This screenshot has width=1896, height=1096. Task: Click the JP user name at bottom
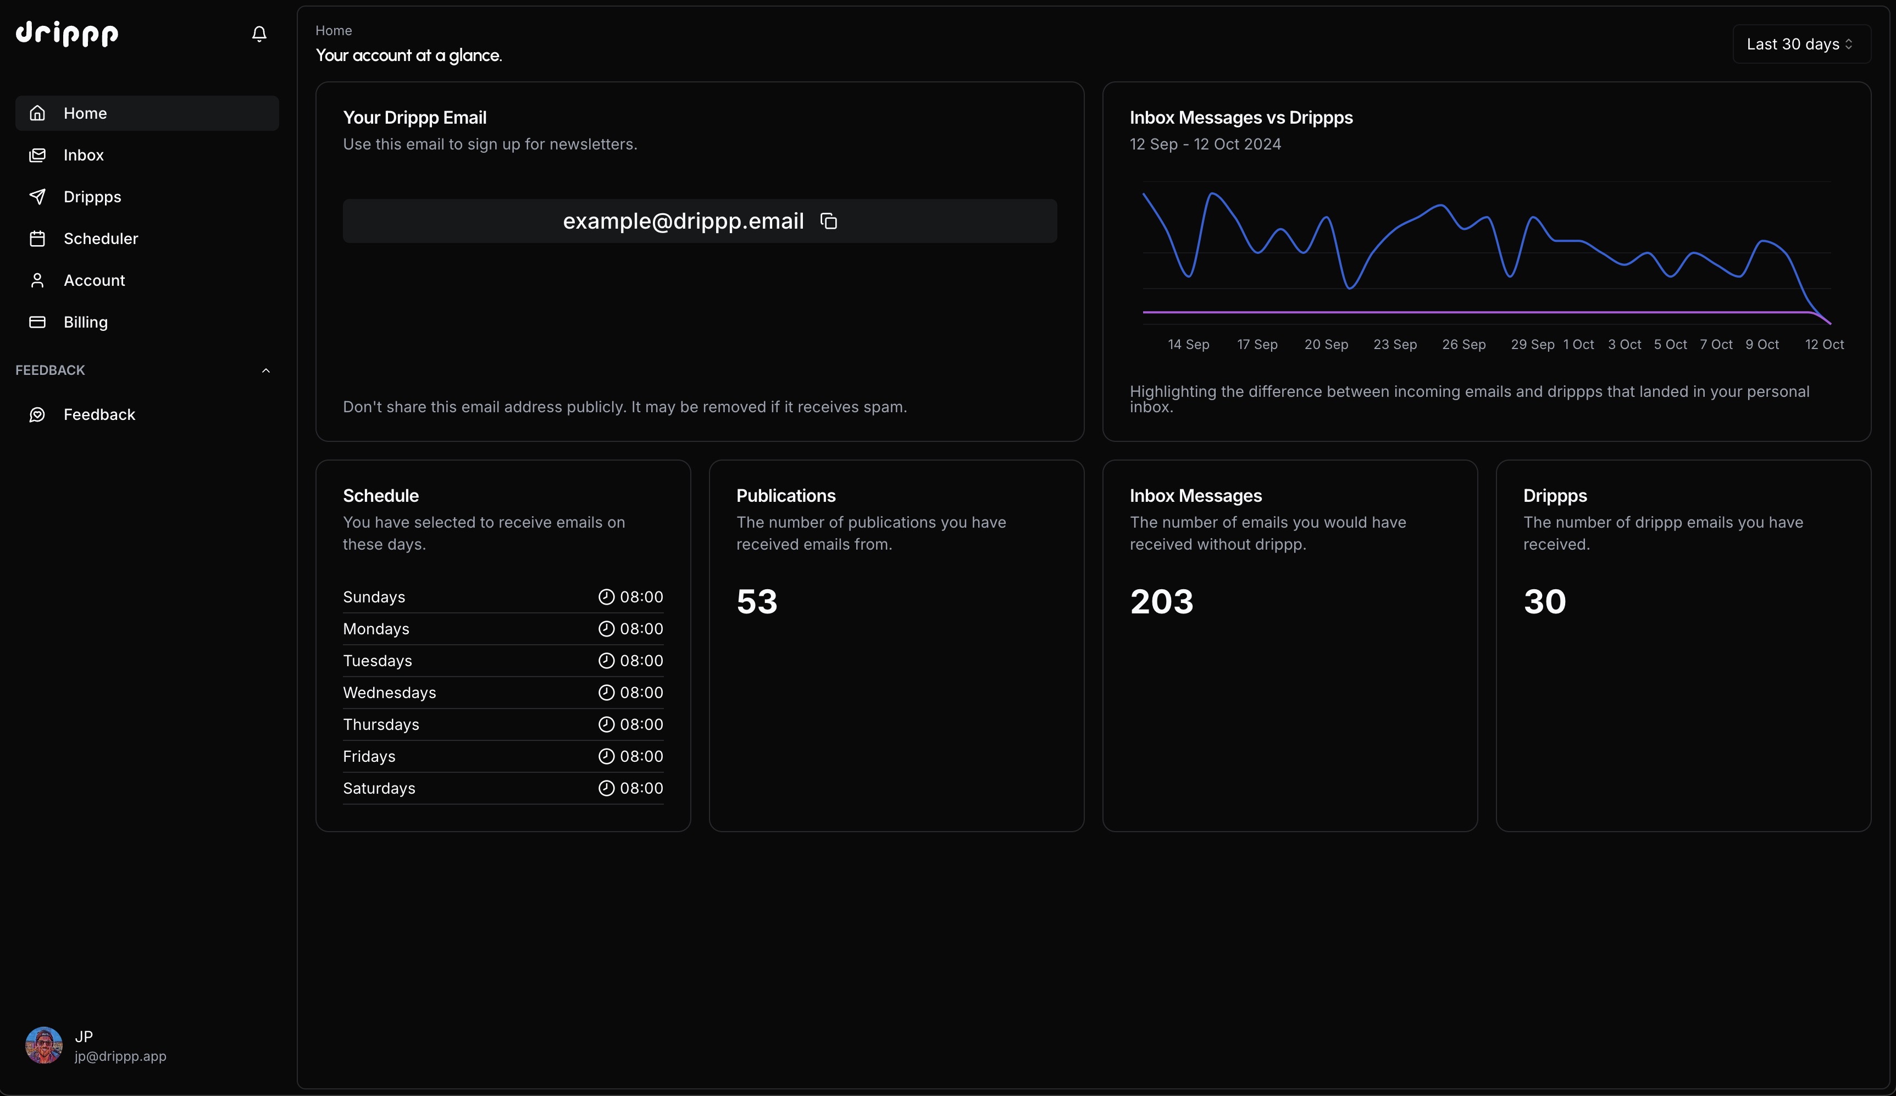point(84,1037)
